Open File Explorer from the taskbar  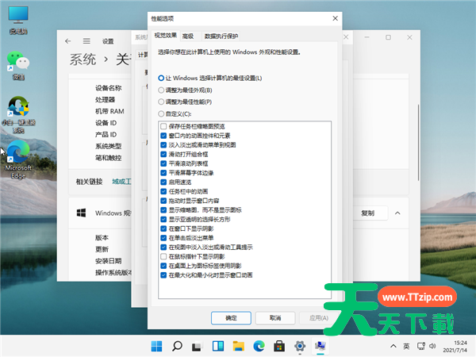239,347
